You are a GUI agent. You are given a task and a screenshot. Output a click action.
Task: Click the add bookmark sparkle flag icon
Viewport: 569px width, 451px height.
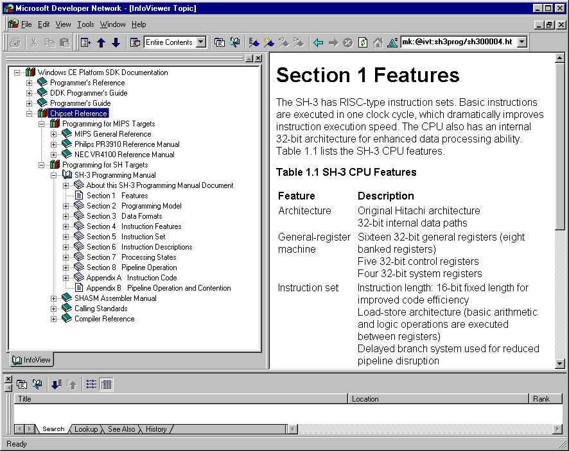(269, 42)
